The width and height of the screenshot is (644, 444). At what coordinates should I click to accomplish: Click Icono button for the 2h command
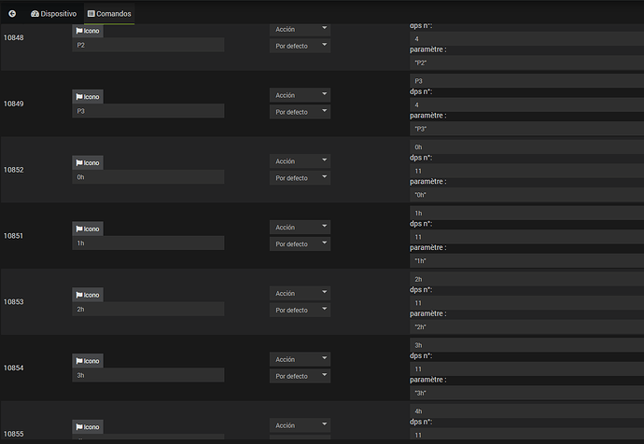point(87,295)
